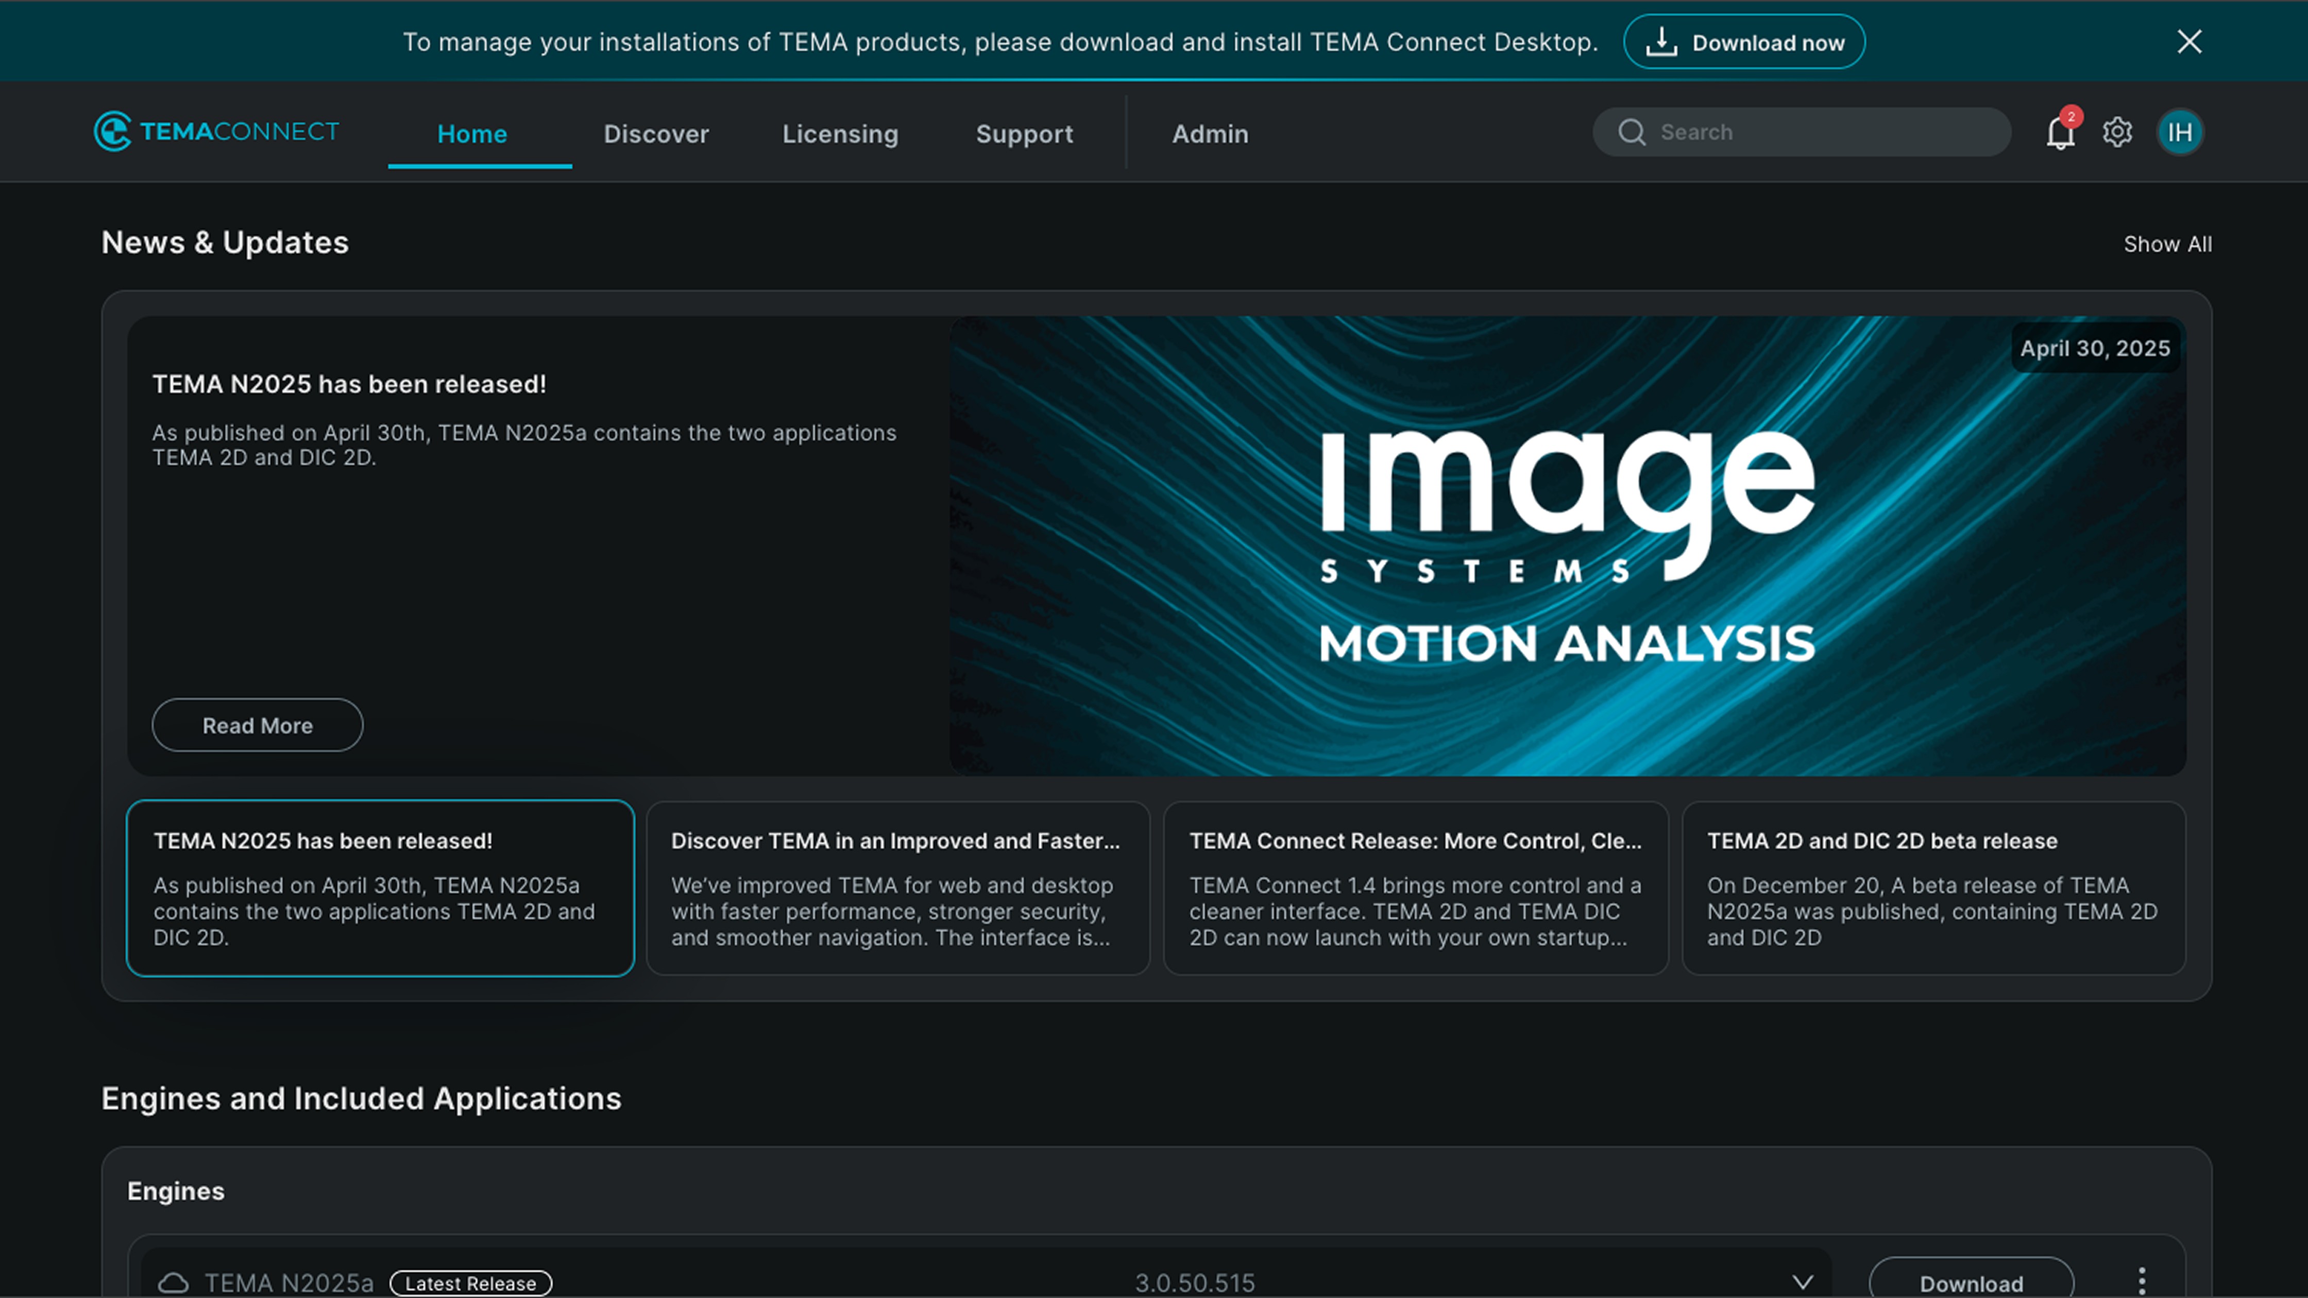Open the notifications bell
This screenshot has height=1298, width=2308.
coord(2060,132)
